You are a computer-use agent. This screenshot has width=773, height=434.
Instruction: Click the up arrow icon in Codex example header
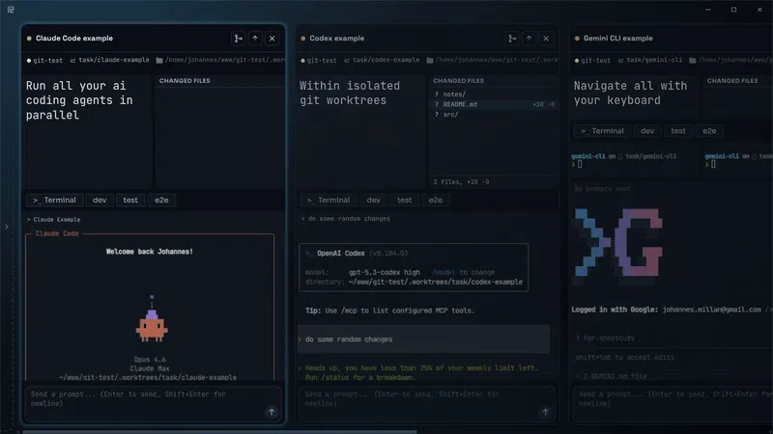(529, 39)
